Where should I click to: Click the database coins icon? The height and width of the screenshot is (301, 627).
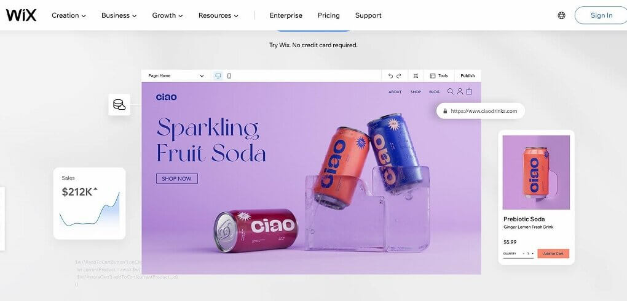[x=119, y=105]
